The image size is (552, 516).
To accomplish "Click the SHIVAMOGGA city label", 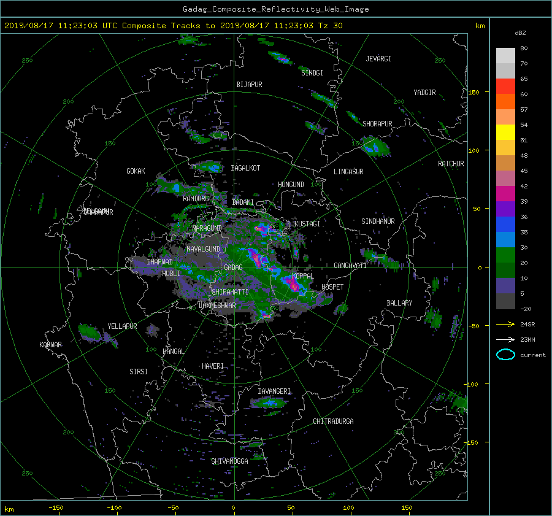I will [x=229, y=461].
